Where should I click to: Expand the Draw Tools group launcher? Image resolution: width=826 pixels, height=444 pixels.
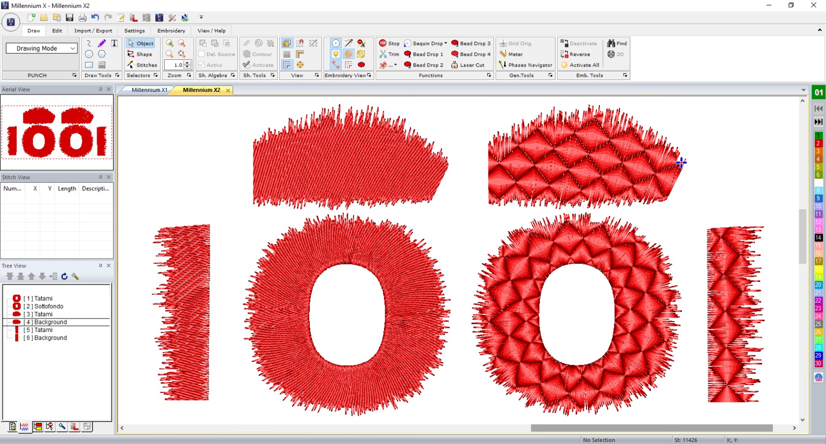pos(117,75)
